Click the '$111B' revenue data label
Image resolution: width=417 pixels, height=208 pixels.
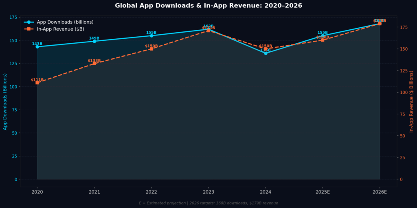(37, 80)
